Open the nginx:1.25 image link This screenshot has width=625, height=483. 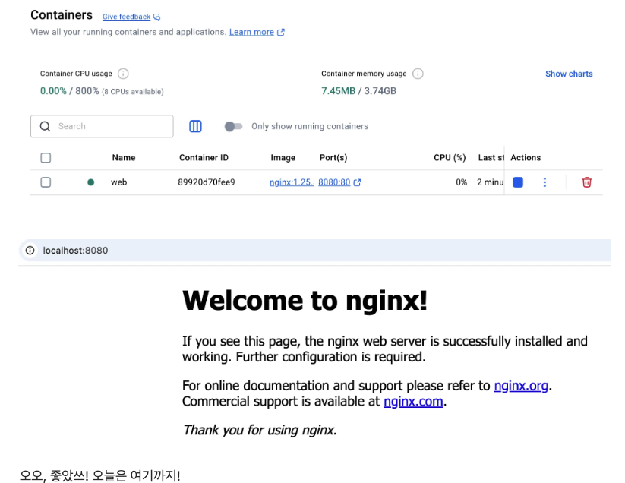coord(292,182)
